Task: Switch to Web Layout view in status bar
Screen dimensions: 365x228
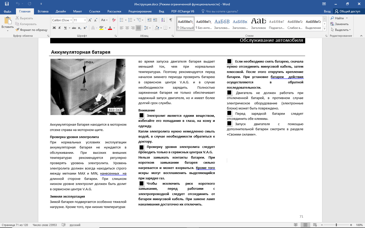Action: (315, 225)
